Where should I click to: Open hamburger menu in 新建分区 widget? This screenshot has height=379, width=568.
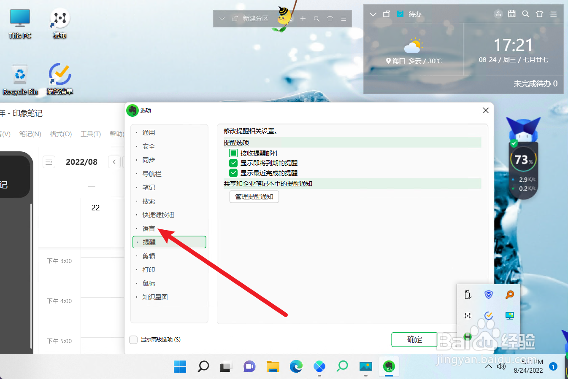pos(344,19)
